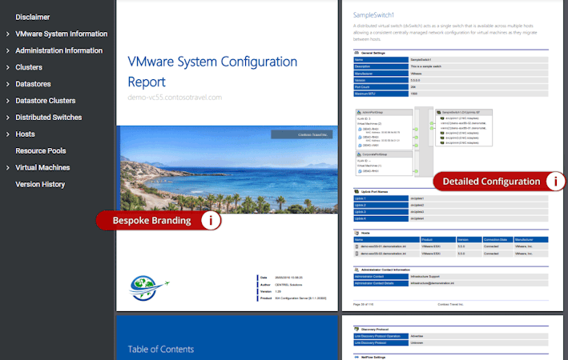Open Distributed Switches bookmark
568x360 pixels.
pos(49,118)
